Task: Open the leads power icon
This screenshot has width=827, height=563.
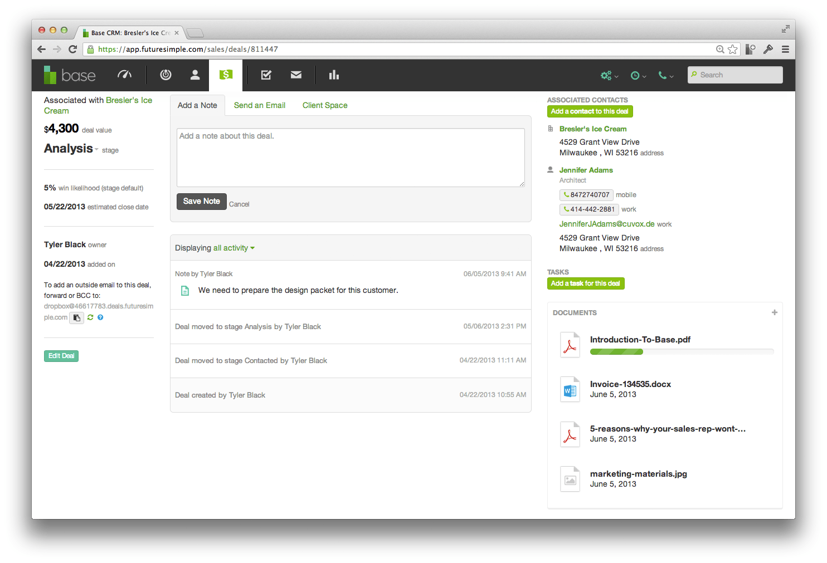Action: click(x=166, y=75)
